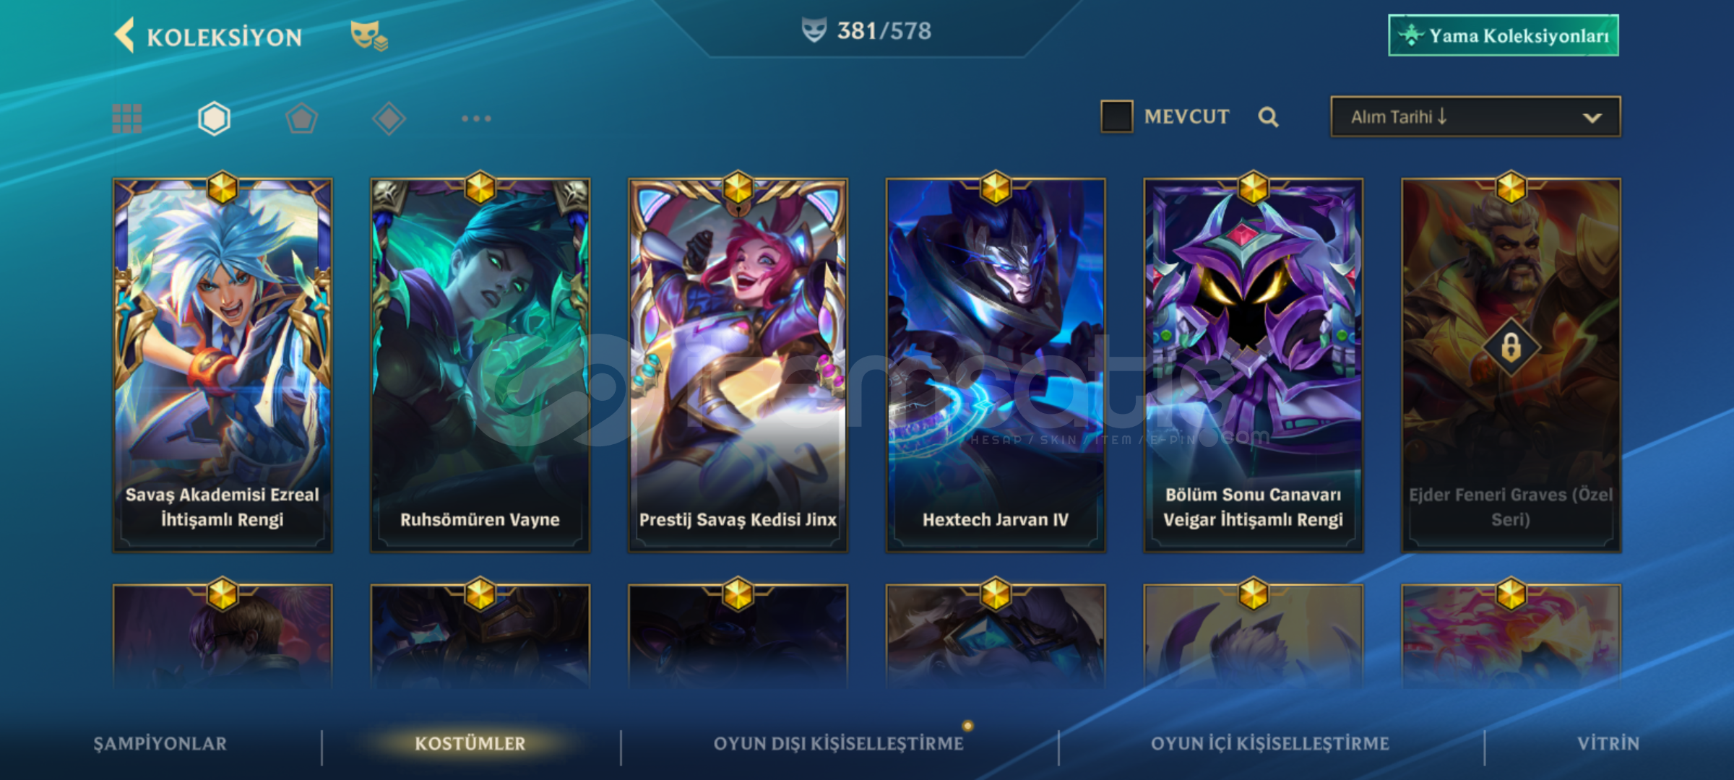
Task: Switch to the Şampiyonlar tab
Action: 160,743
